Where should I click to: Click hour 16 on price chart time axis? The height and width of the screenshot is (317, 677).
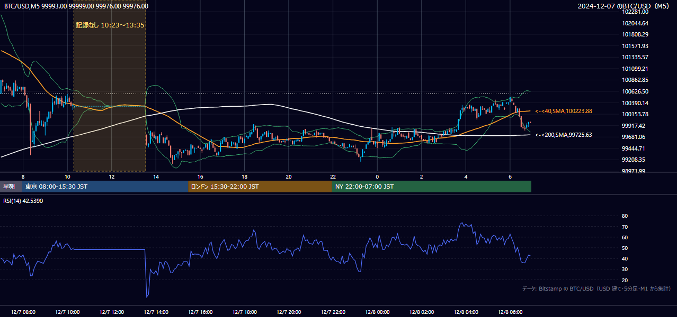(200, 176)
